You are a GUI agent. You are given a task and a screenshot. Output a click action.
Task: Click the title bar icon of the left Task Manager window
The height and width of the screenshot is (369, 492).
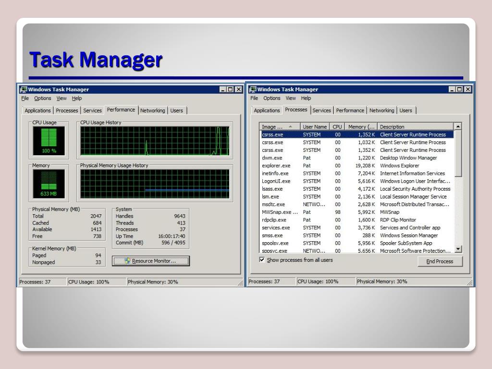tap(24, 89)
